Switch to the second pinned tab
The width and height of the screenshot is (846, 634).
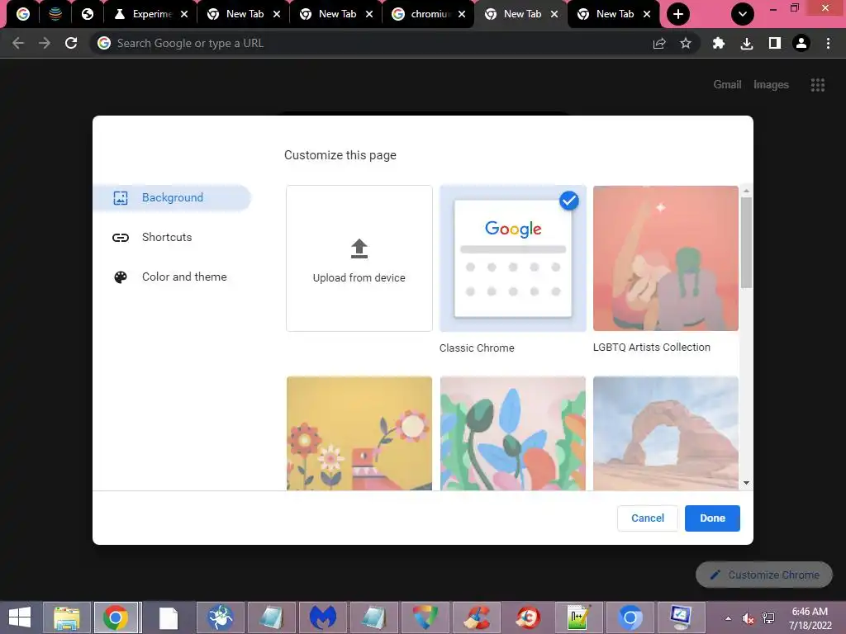coord(55,14)
